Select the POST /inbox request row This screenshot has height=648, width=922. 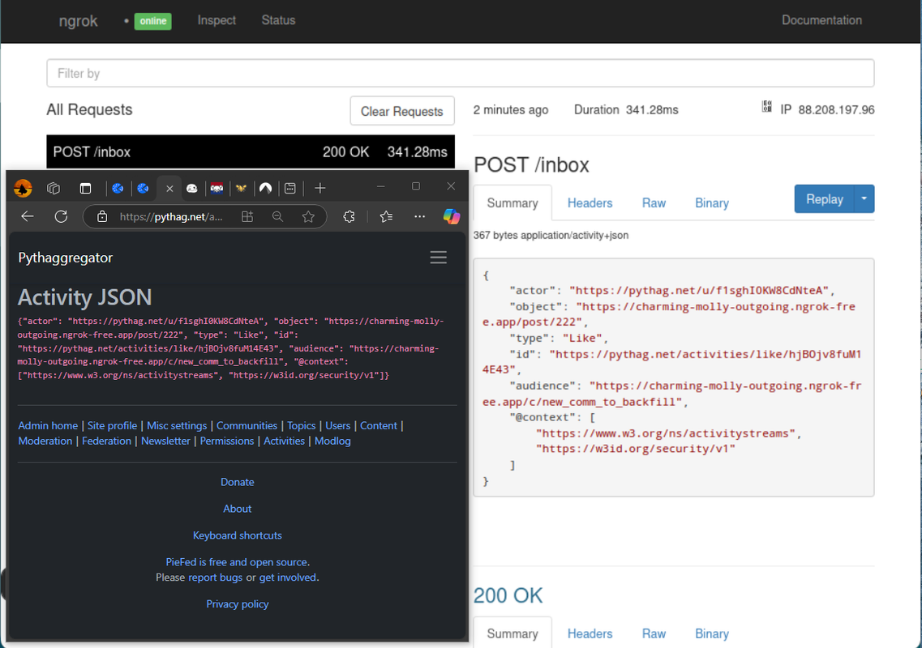coord(251,151)
